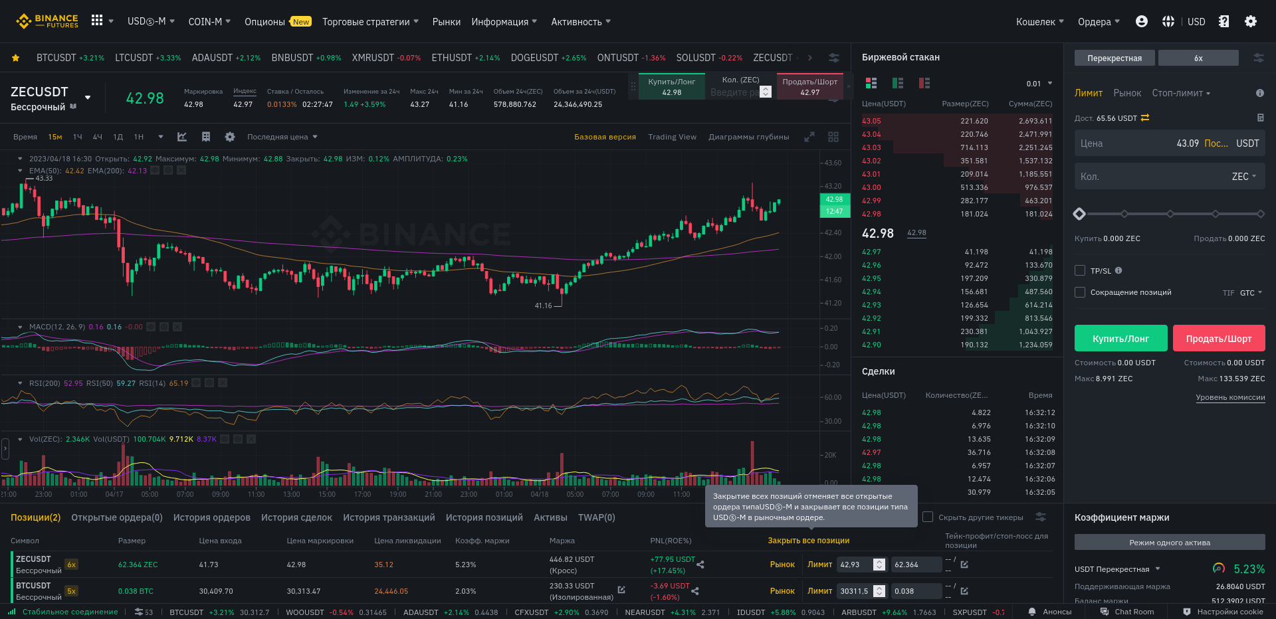Open the chart indicators calculator icon
Screen dimensions: 1276x619
pyautogui.click(x=206, y=137)
